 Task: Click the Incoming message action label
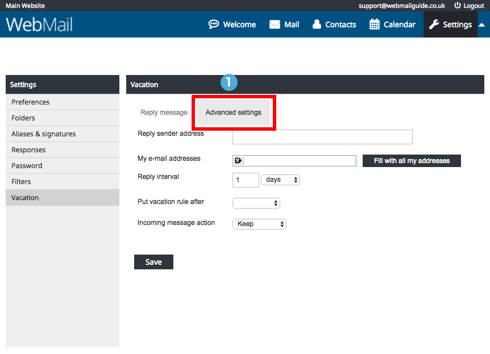176,223
